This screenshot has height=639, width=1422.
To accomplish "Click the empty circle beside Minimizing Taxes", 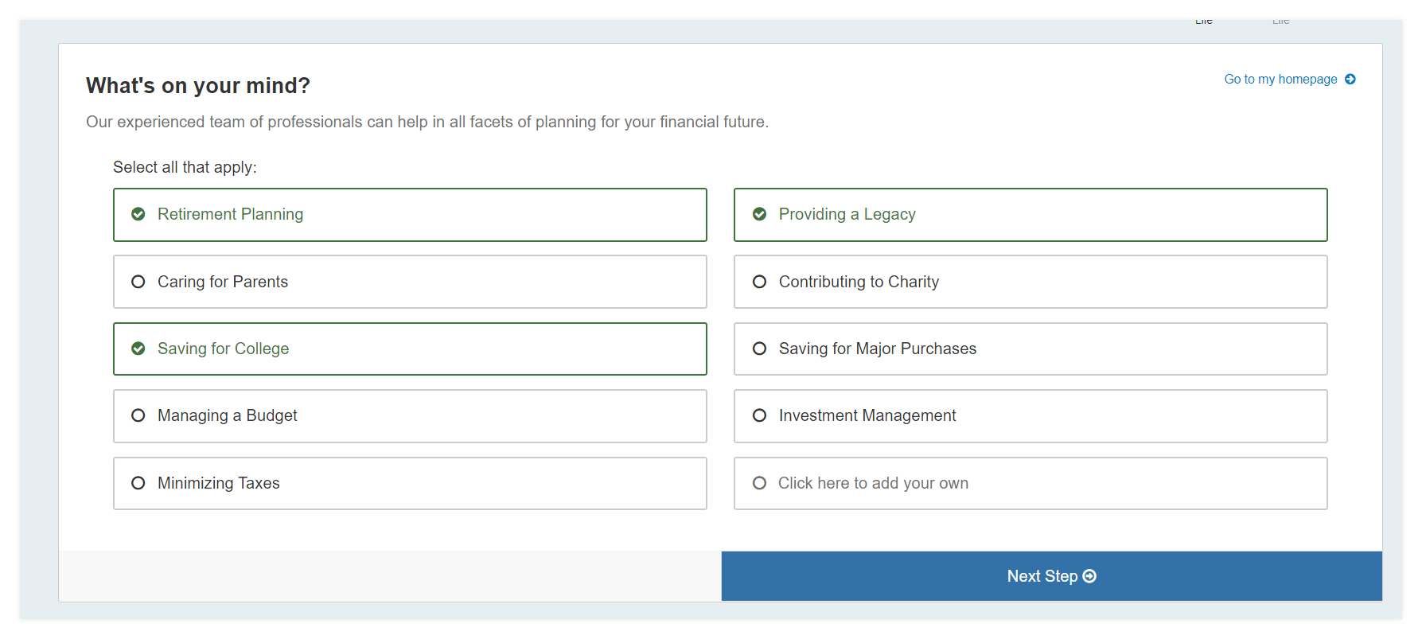I will pos(138,483).
